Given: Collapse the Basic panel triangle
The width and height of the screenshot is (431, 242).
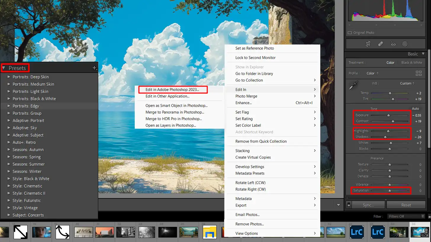Looking at the screenshot, I should click(423, 54).
